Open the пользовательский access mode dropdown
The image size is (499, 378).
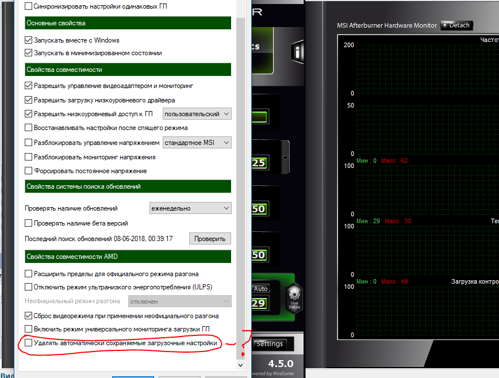pos(197,114)
